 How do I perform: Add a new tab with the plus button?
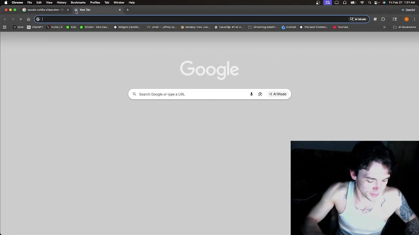(x=128, y=10)
